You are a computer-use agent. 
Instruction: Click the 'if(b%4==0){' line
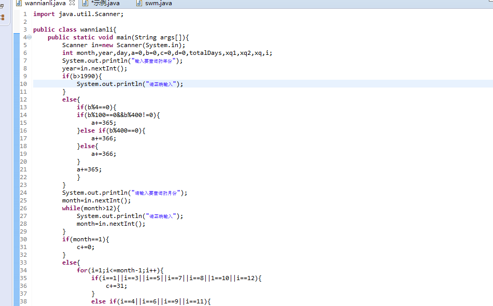coord(96,107)
